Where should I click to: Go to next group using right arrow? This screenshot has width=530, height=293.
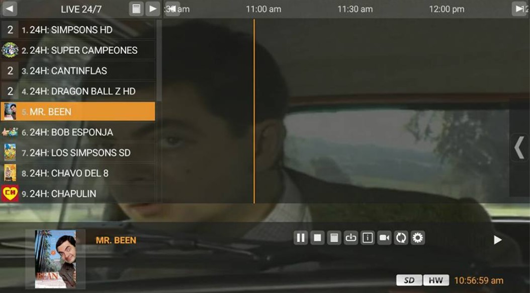tap(153, 9)
